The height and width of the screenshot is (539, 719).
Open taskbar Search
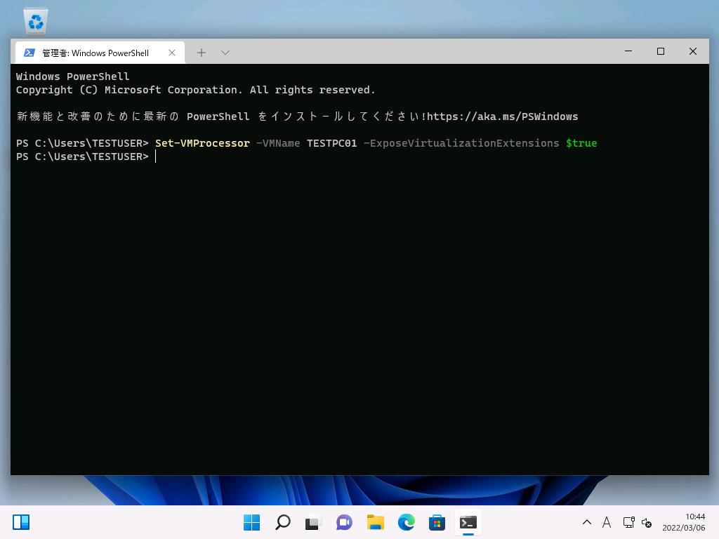click(x=282, y=522)
